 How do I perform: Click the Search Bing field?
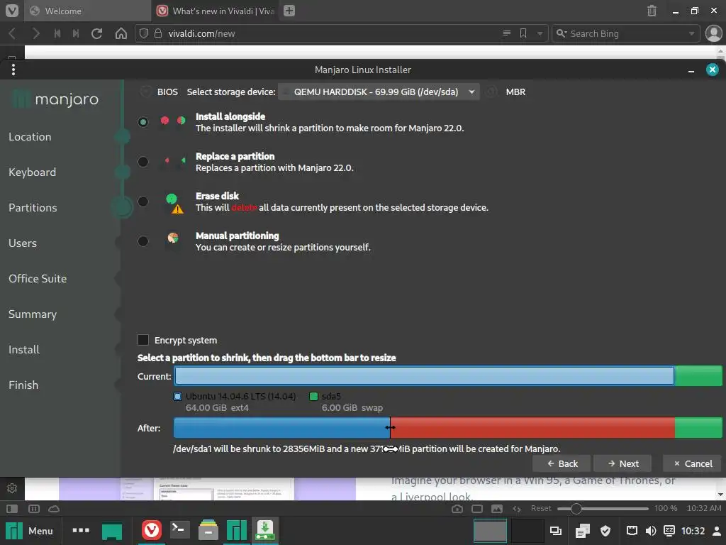click(625, 33)
